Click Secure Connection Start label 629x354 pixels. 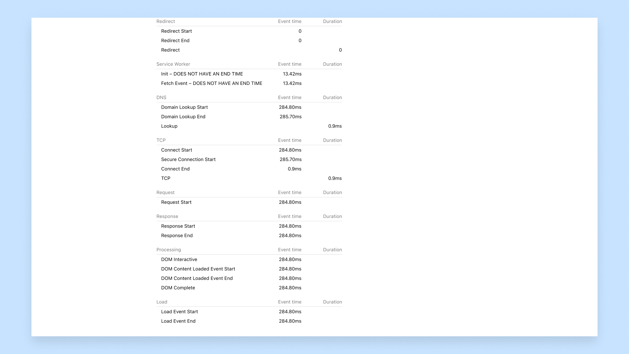click(x=188, y=159)
